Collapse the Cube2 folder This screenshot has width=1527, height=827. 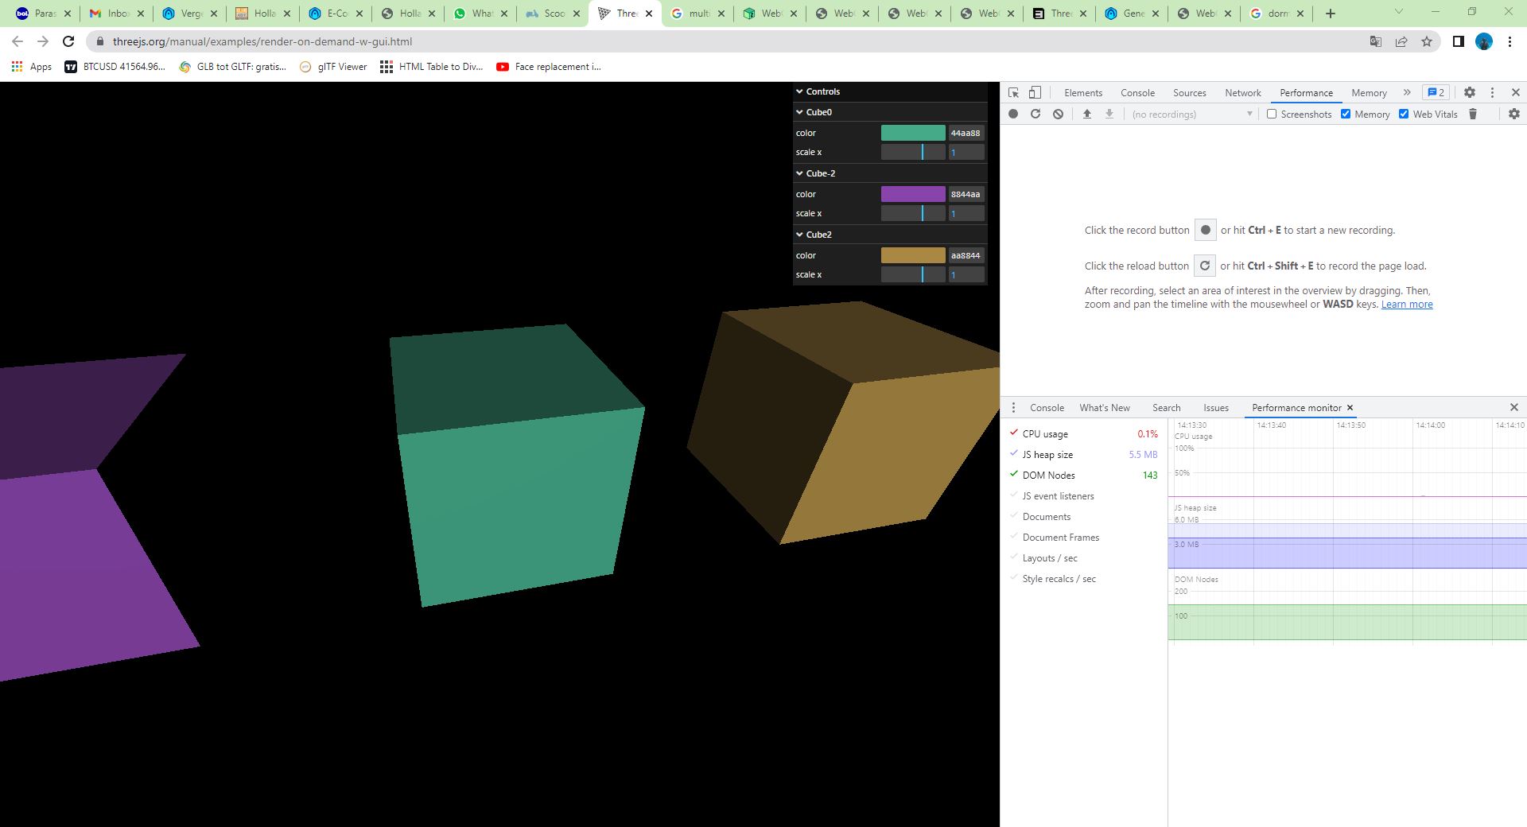coord(890,235)
